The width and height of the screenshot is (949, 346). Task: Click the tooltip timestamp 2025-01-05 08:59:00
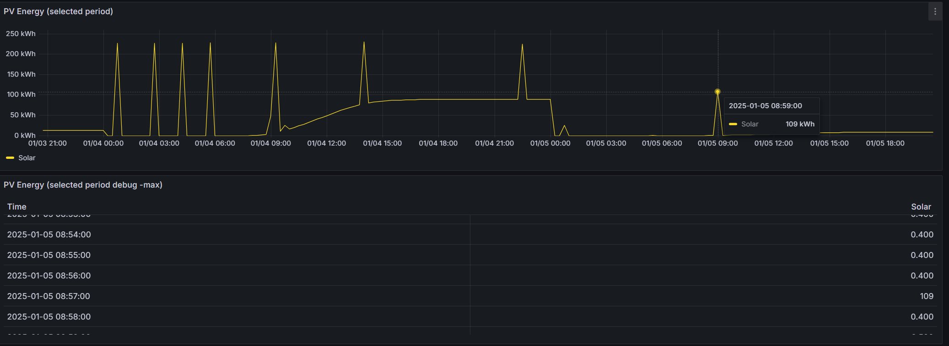coord(765,106)
